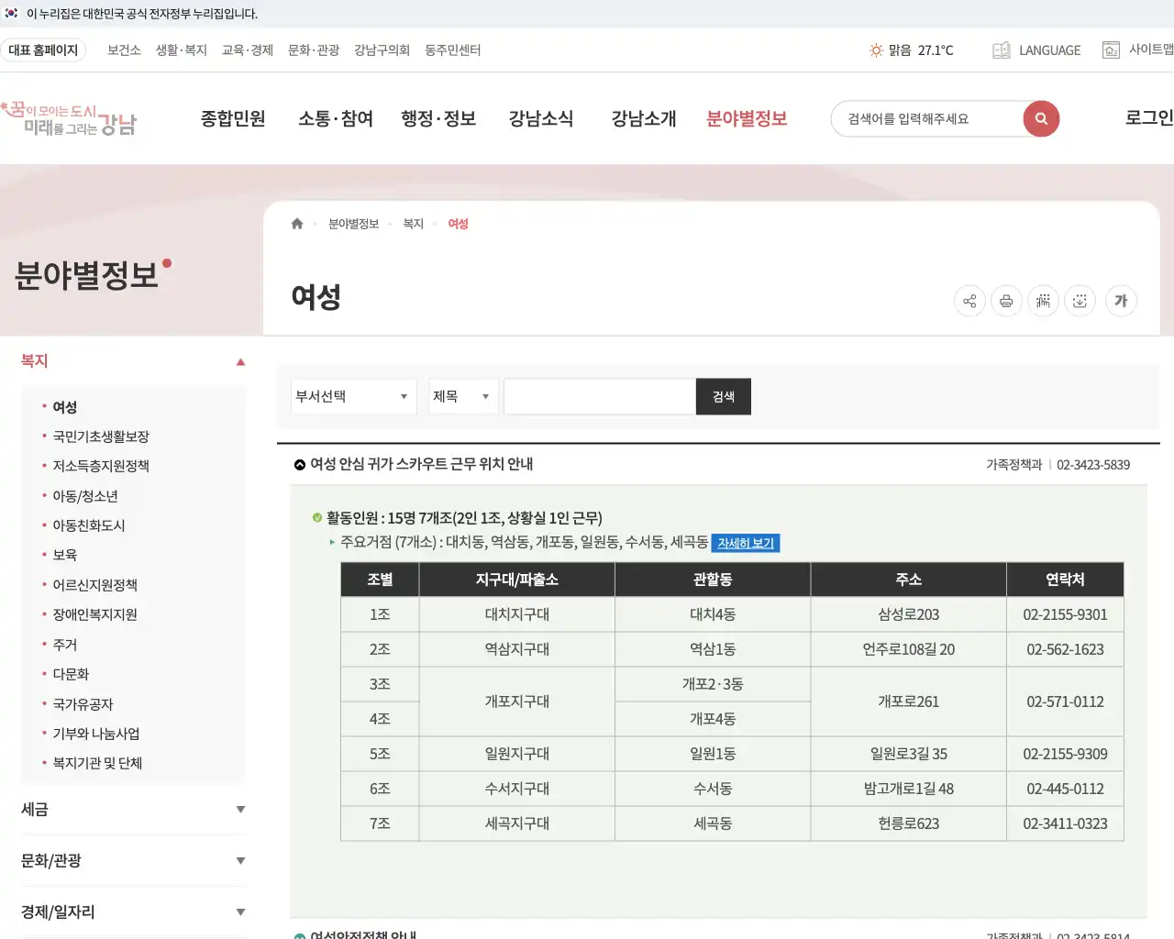Click the 세곡지구대 table cell
Viewport: 1174px width, 939px height.
[x=517, y=823]
